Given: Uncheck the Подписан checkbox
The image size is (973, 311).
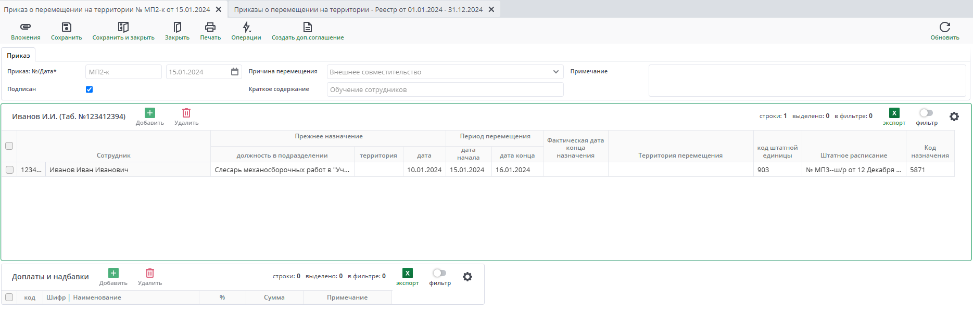Looking at the screenshot, I should coord(90,89).
